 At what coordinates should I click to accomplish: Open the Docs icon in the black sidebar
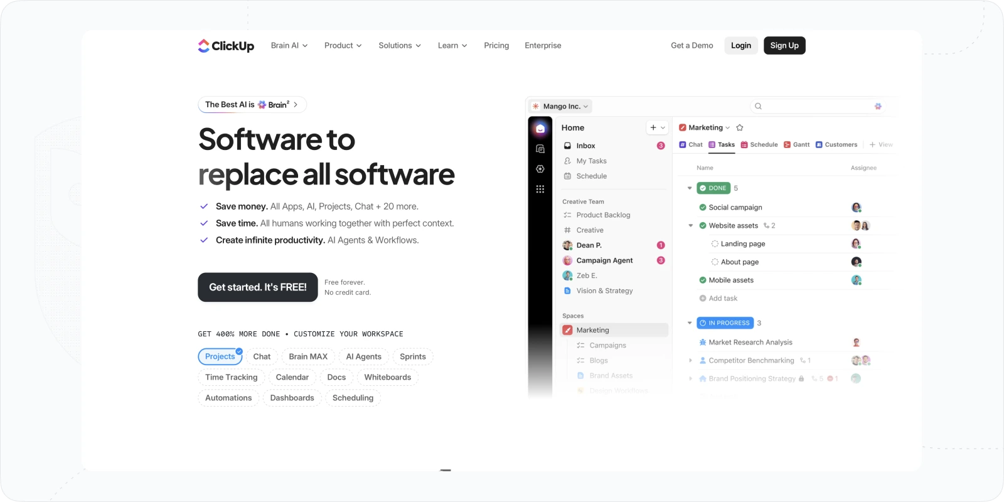pos(540,149)
